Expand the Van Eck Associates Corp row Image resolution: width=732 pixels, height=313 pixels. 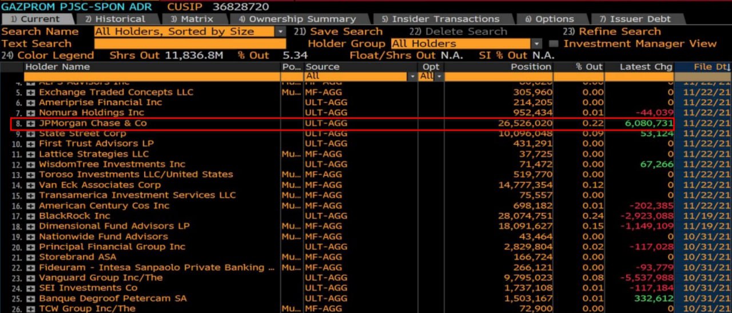[x=31, y=185]
